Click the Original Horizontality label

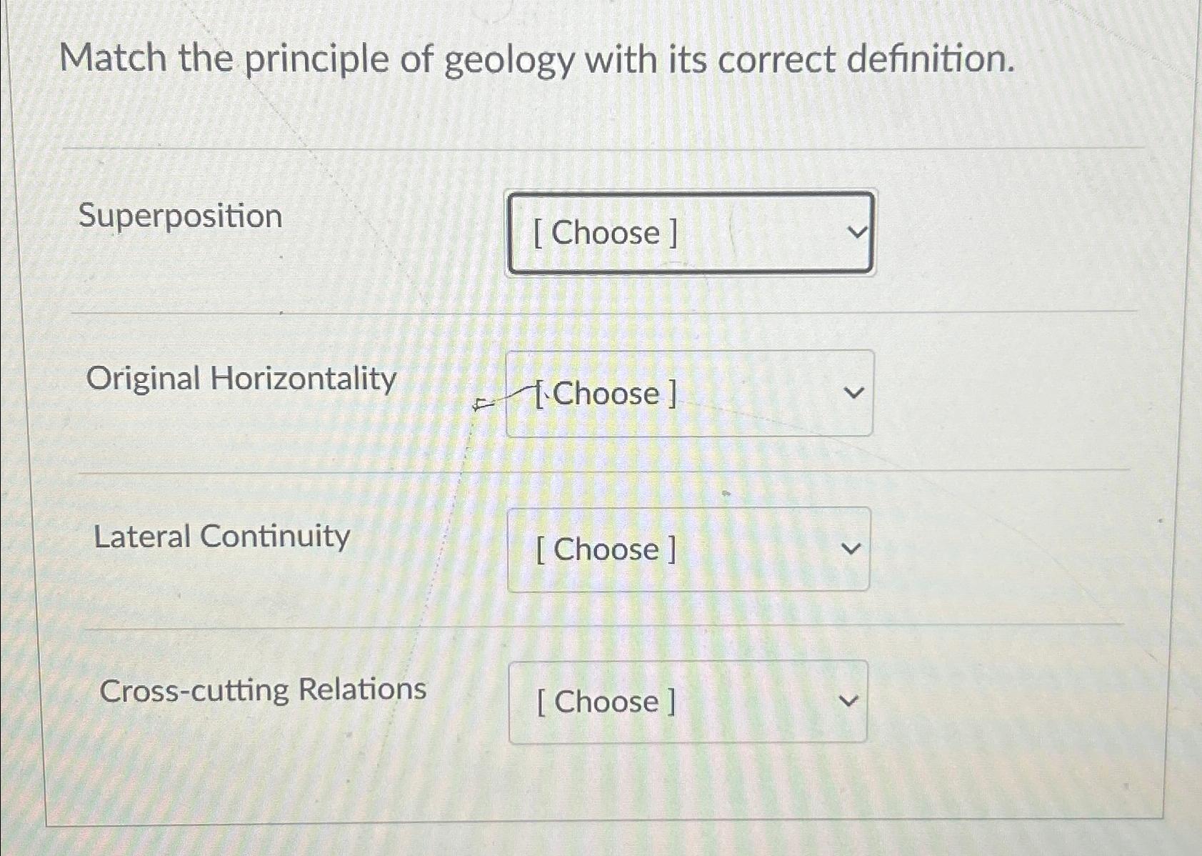243,379
